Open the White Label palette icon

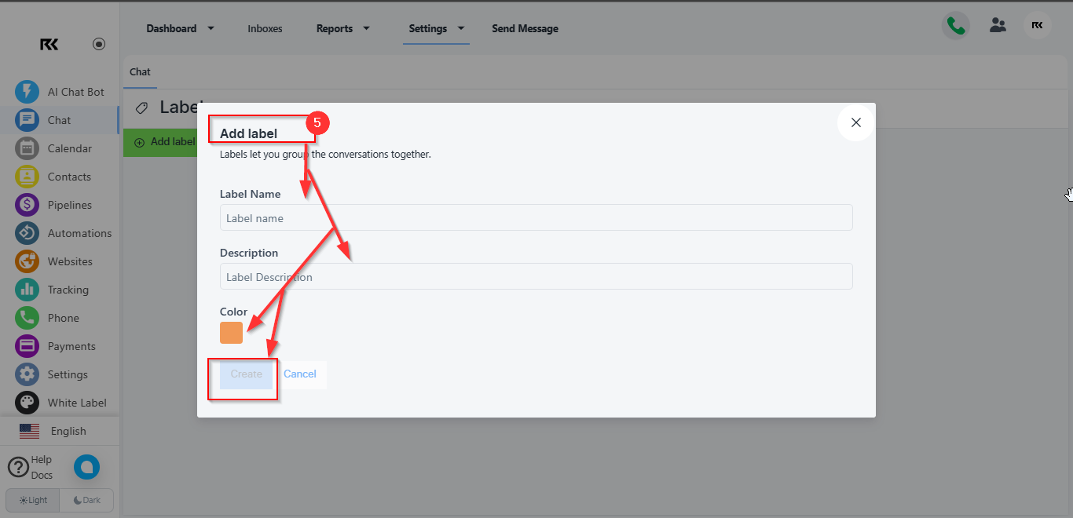[x=27, y=403]
